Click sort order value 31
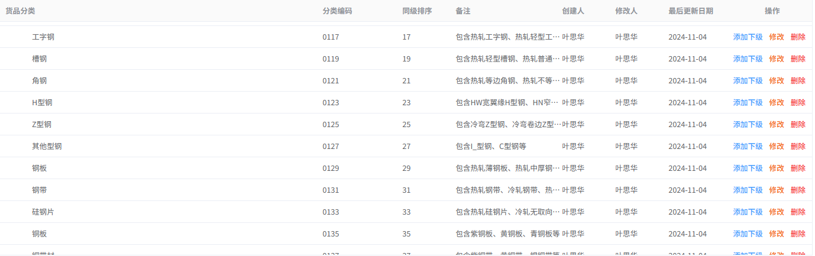815x256 pixels. pyautogui.click(x=406, y=190)
